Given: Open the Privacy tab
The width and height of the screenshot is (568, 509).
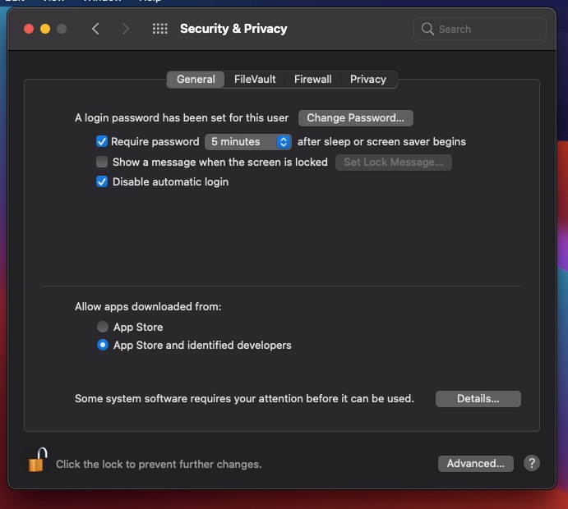Looking at the screenshot, I should 368,80.
